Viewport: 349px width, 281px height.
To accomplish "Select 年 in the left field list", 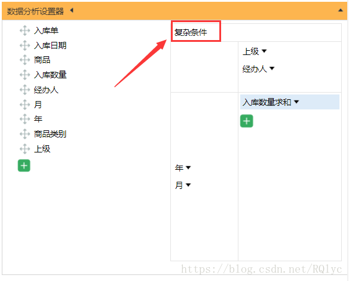I will [38, 119].
